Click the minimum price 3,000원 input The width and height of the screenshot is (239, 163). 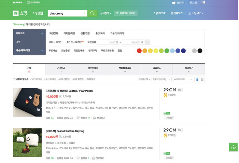pyautogui.click(x=108, y=42)
